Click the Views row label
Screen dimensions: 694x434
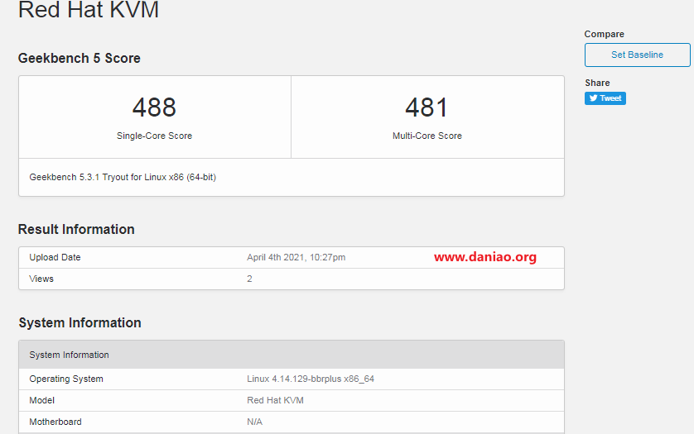(41, 279)
